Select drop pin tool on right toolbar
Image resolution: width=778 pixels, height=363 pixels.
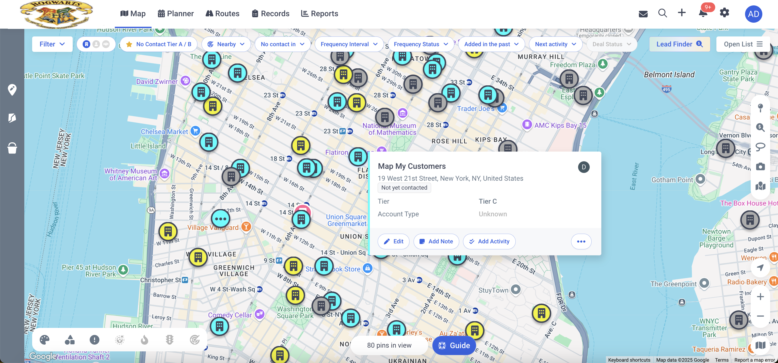(x=760, y=107)
